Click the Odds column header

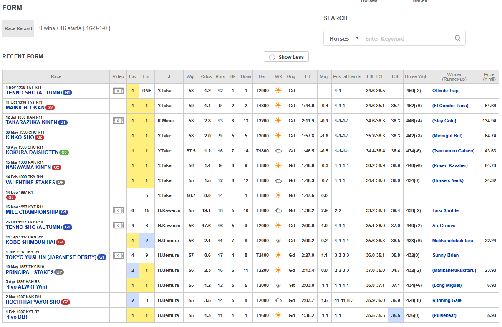click(206, 76)
